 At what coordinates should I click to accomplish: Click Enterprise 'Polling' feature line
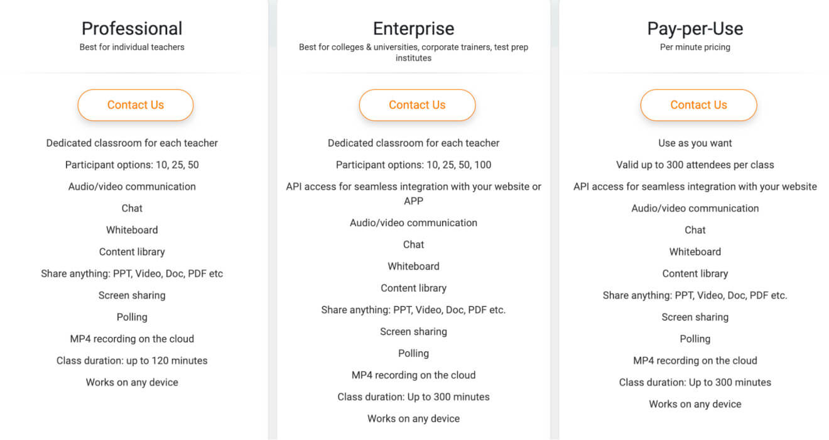click(x=413, y=353)
